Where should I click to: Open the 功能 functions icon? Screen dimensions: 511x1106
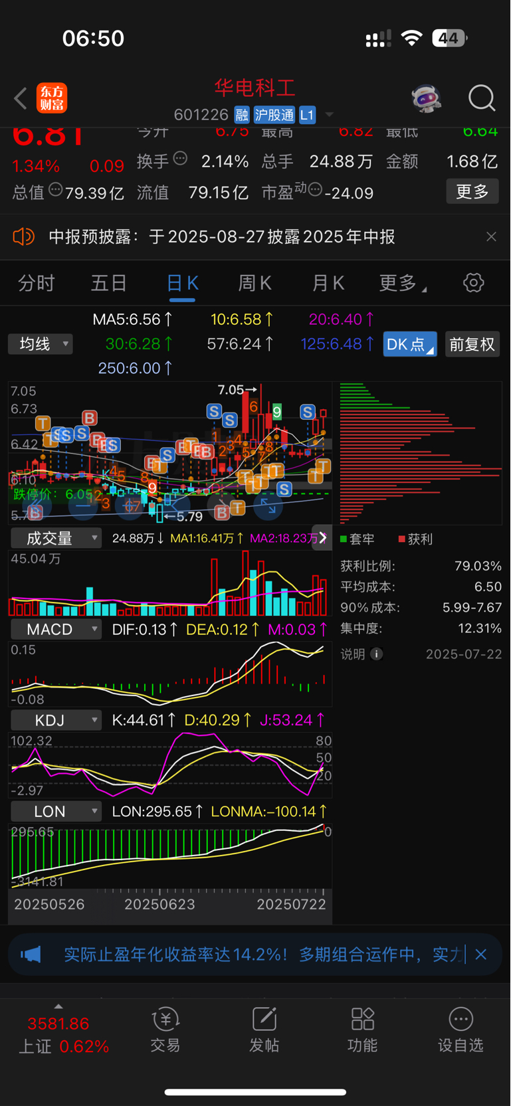(363, 1019)
